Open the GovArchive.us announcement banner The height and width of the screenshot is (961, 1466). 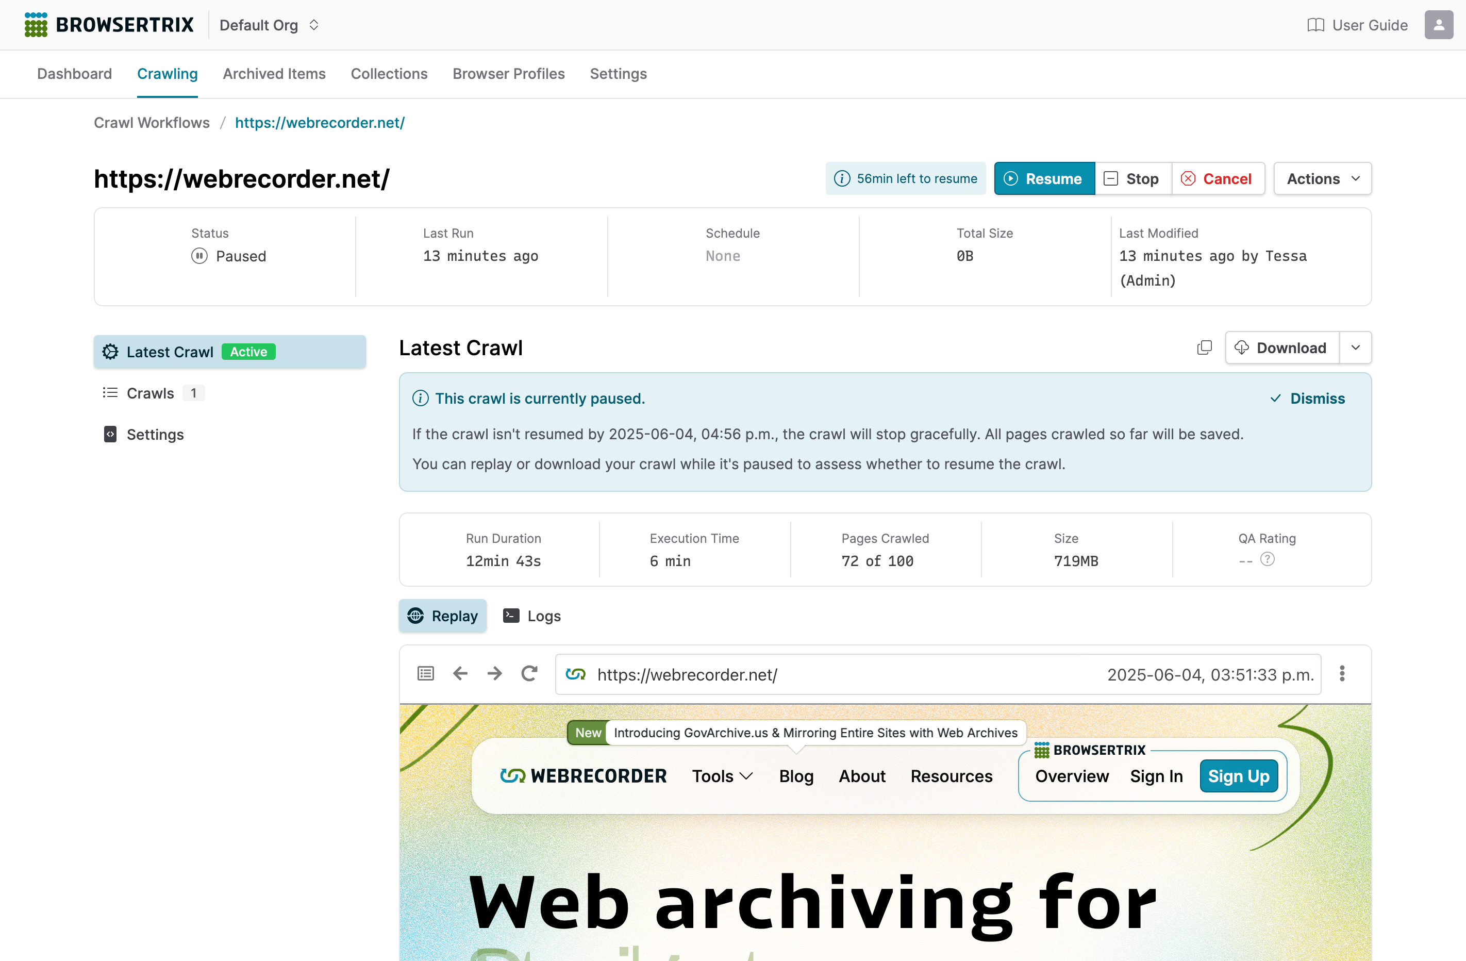point(796,733)
